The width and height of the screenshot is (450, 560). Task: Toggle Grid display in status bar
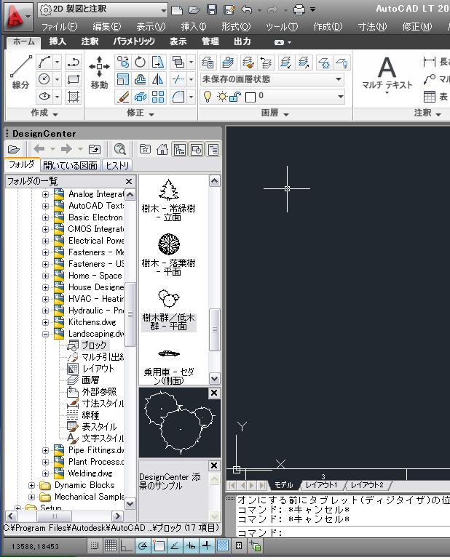111,545
